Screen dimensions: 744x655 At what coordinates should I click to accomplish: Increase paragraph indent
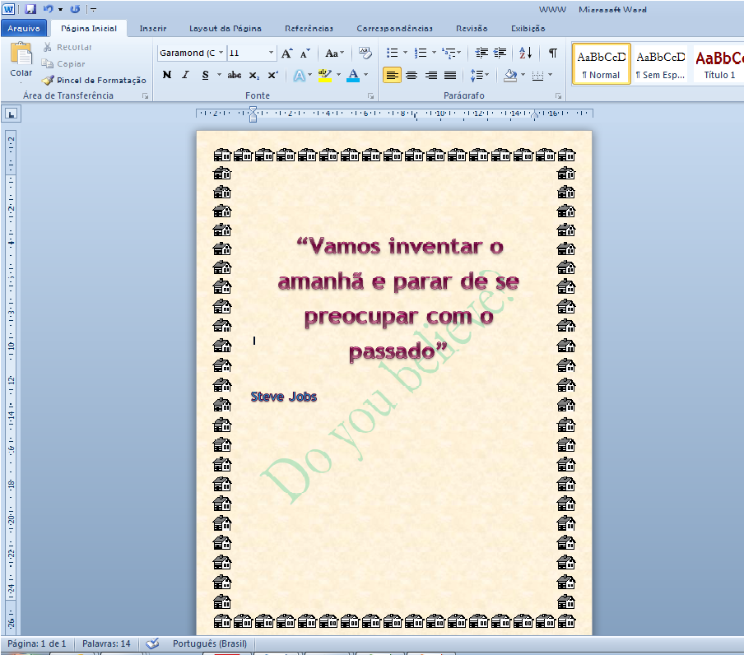tap(500, 53)
